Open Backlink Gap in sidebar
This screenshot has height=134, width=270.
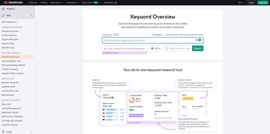pos(8,48)
